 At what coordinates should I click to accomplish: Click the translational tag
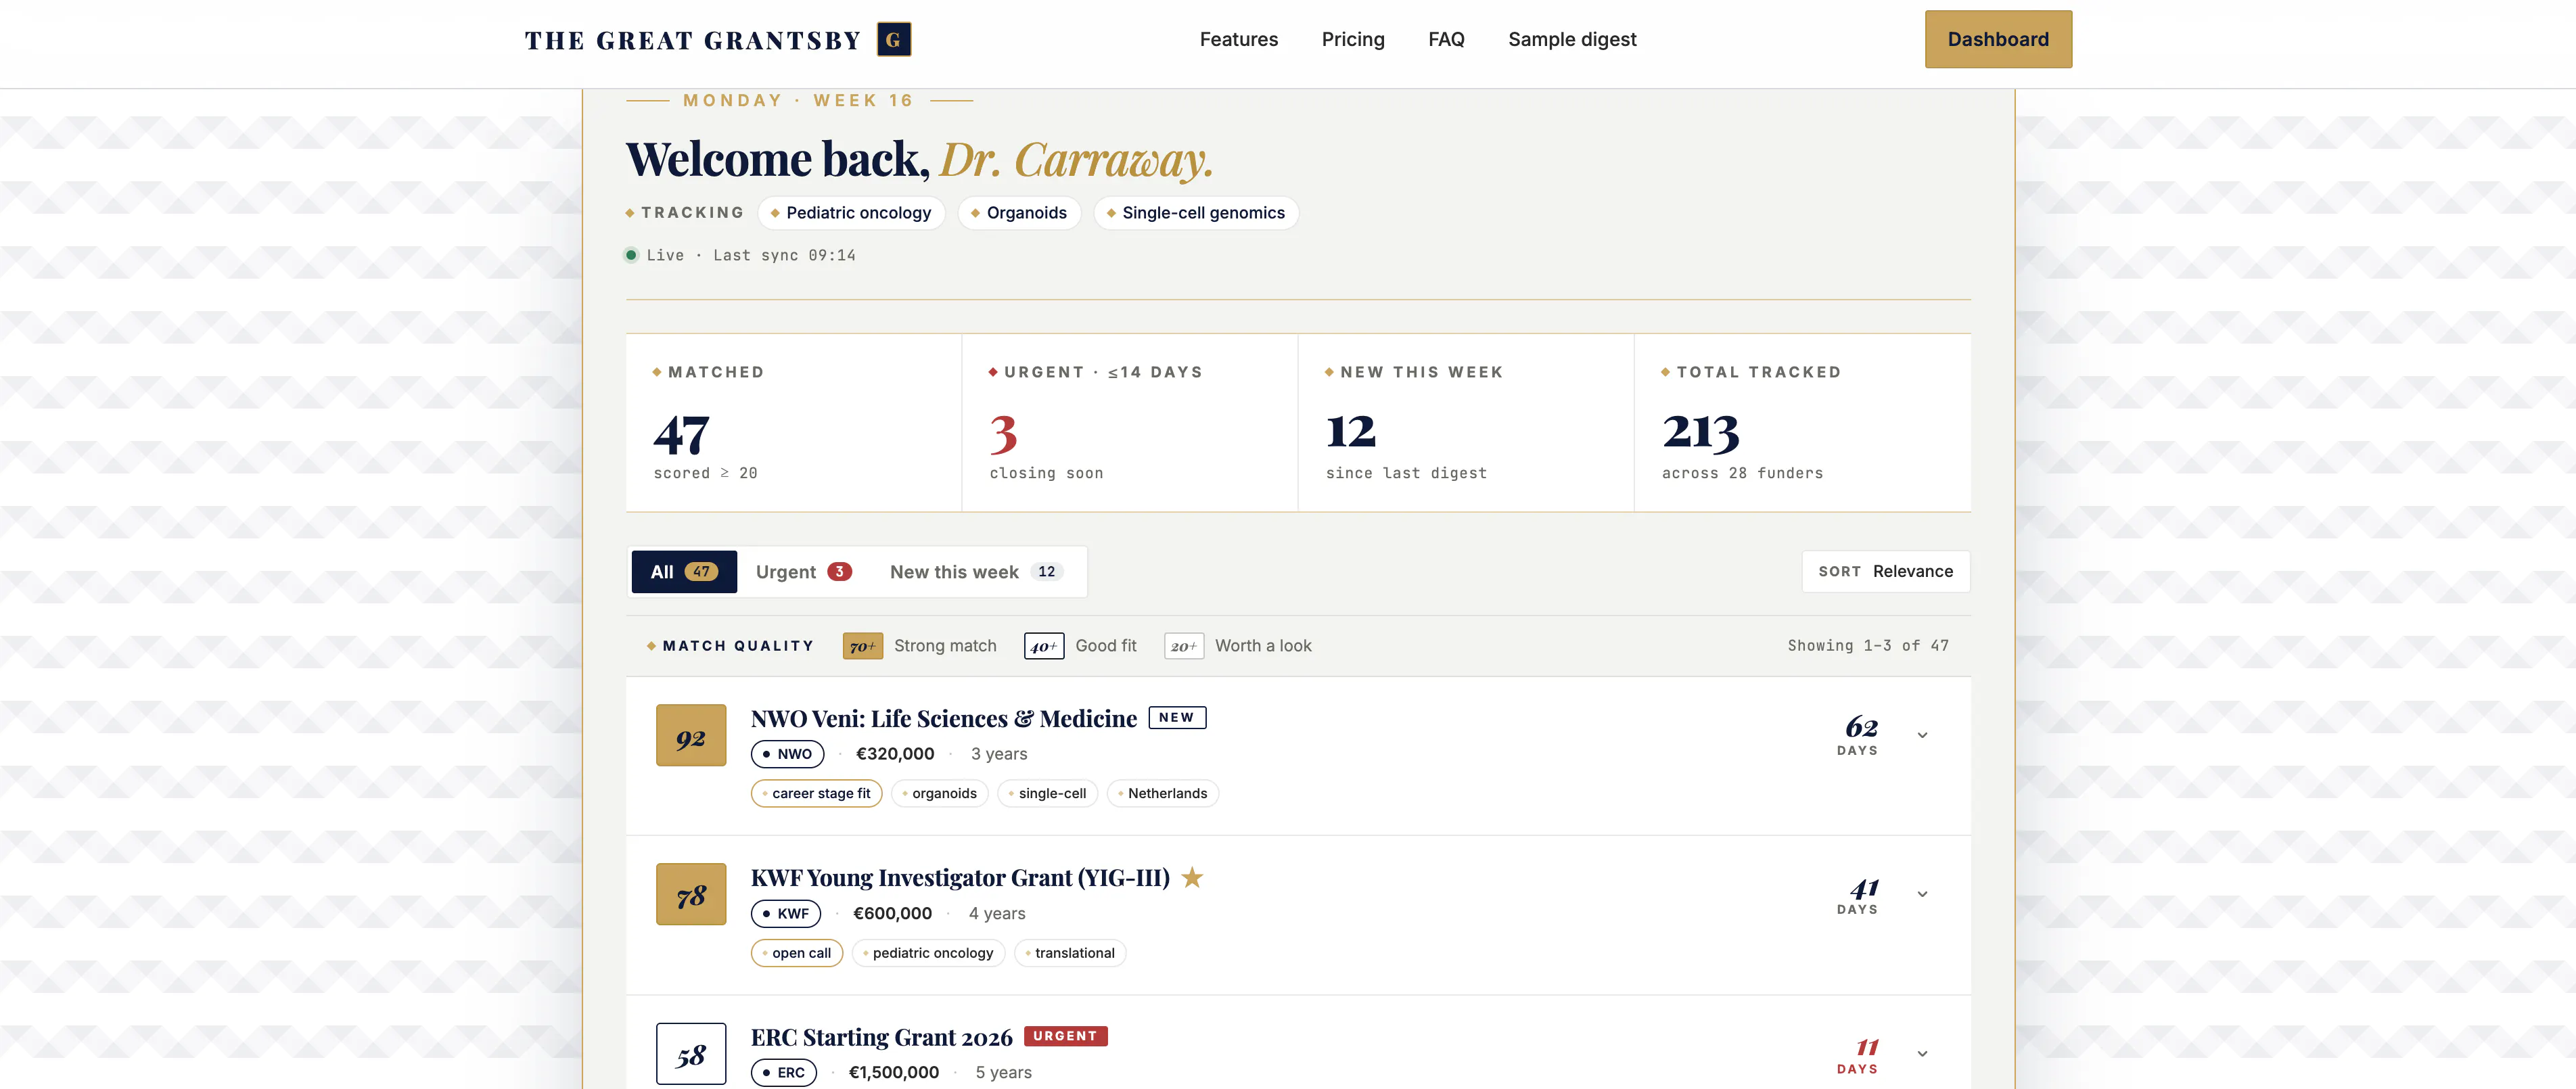[1070, 953]
